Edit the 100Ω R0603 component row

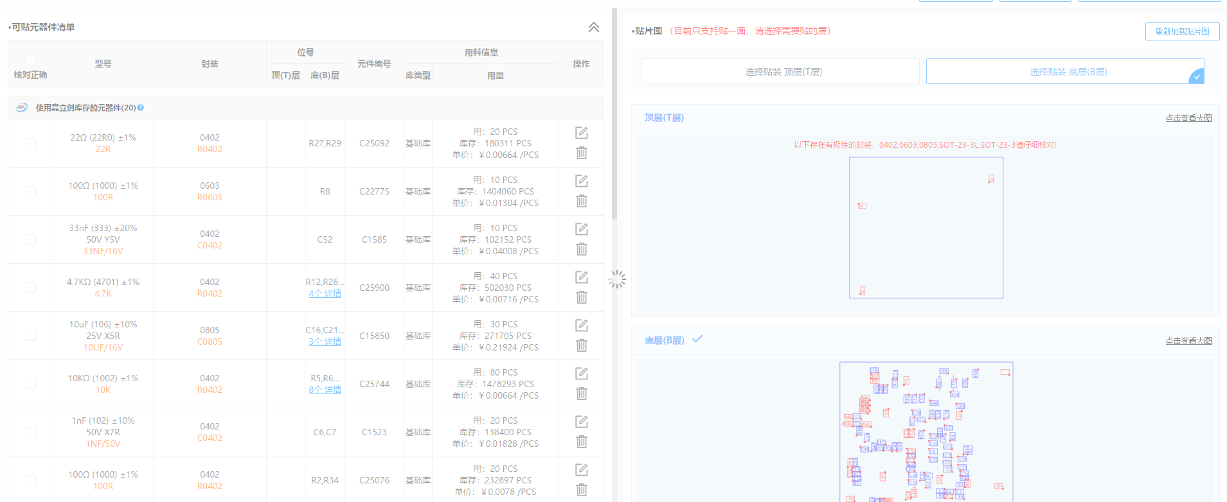point(581,181)
